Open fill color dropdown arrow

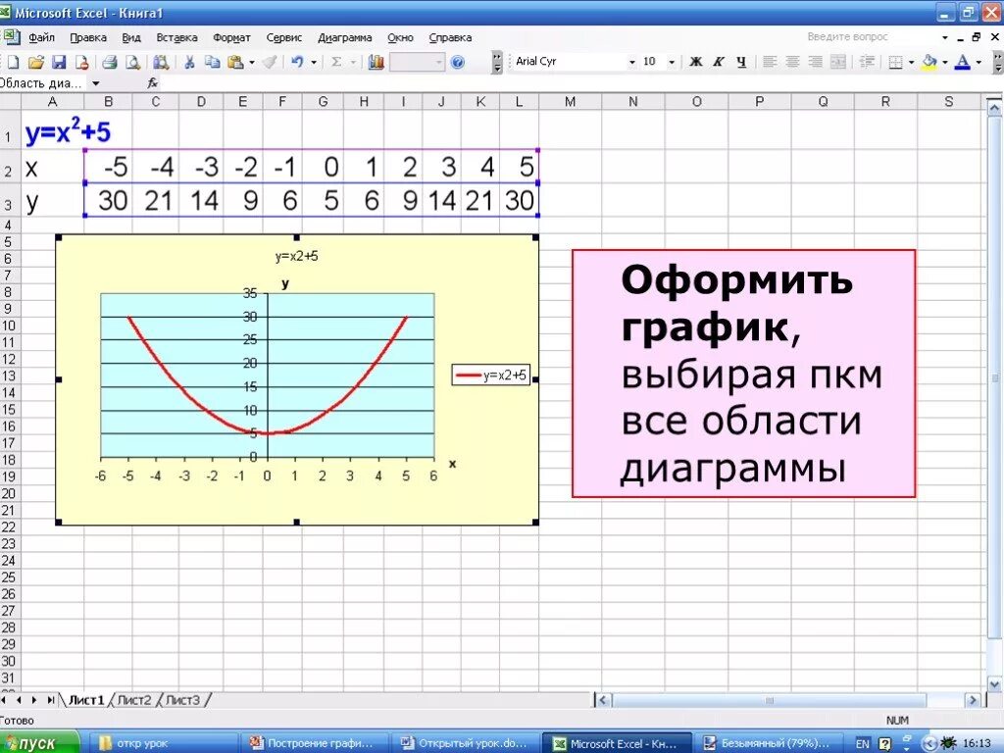click(945, 62)
